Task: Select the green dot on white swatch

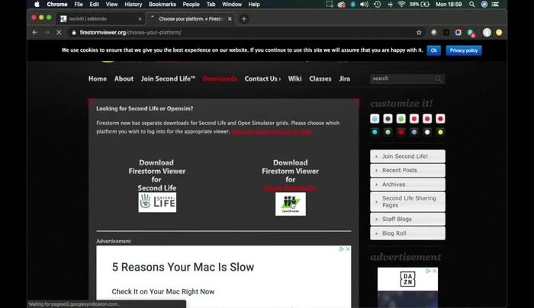Action: tap(400, 118)
